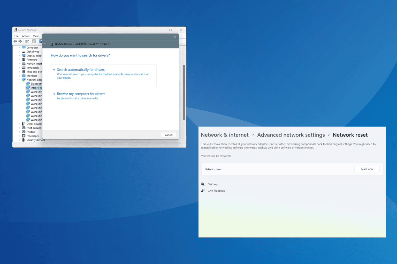This screenshot has width=397, height=264.
Task: Click the 'Network reset' row label in Settings
Action: 213,169
